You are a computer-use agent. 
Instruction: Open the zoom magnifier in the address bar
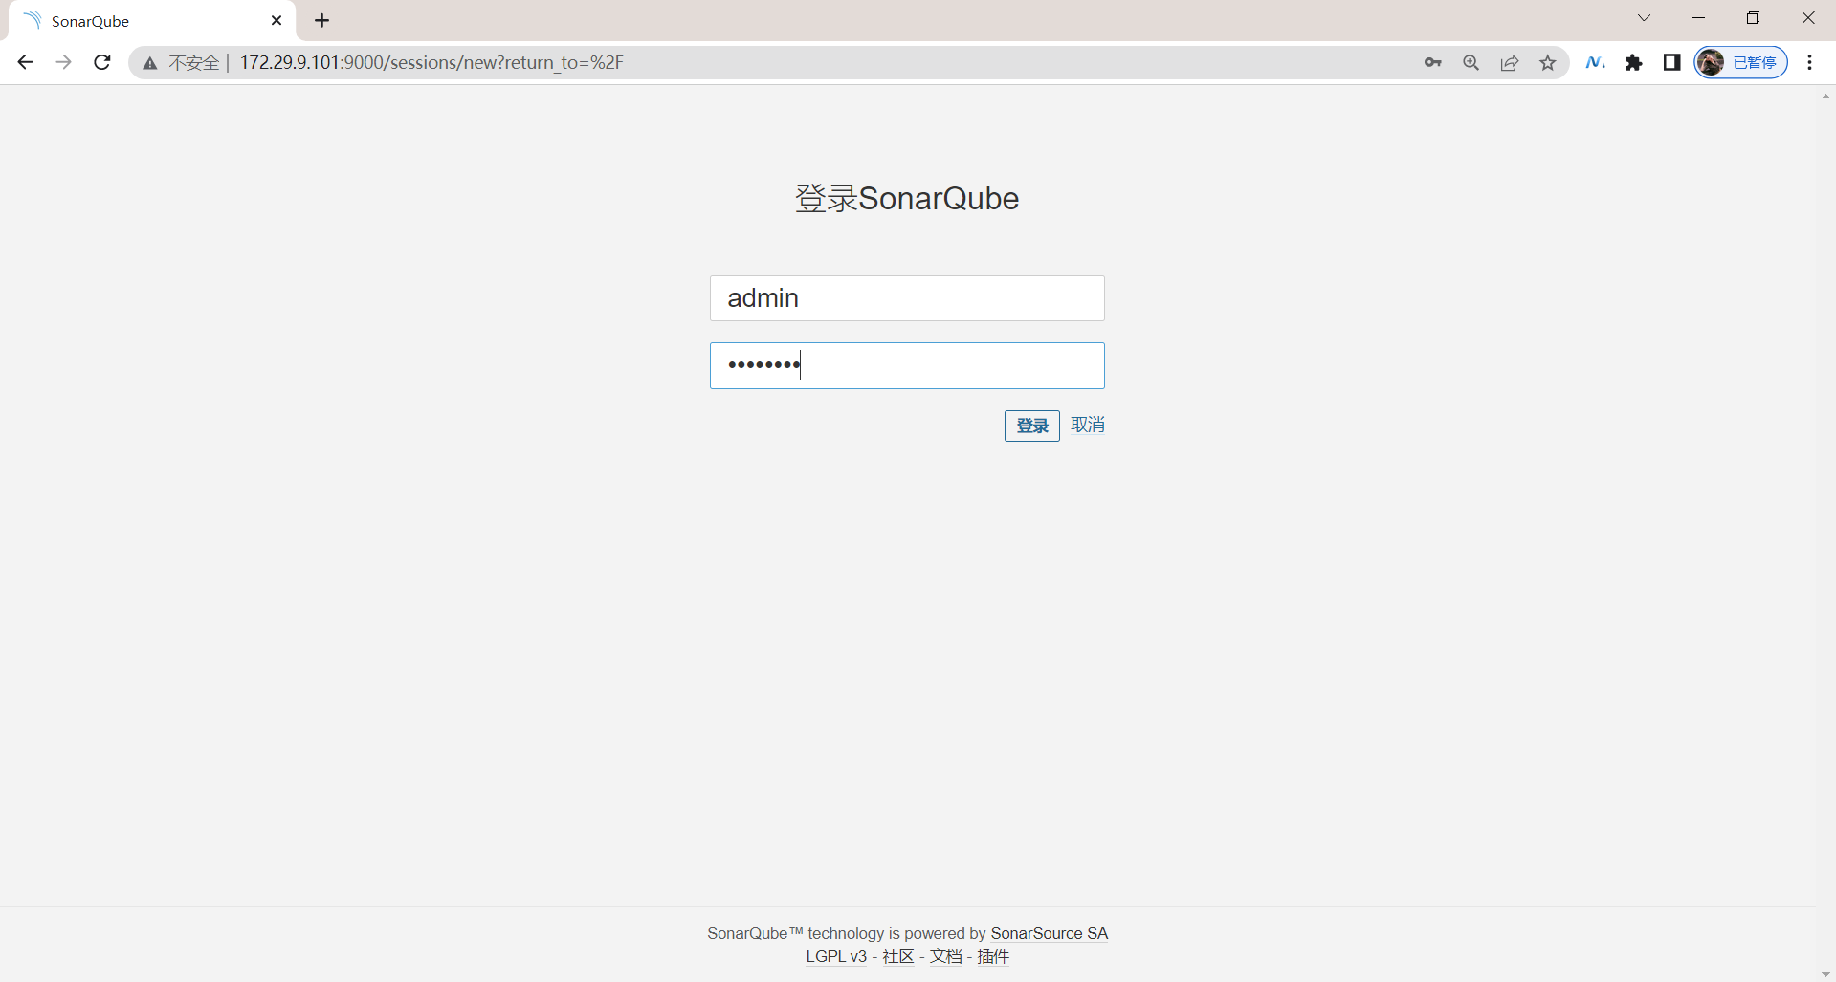point(1471,62)
